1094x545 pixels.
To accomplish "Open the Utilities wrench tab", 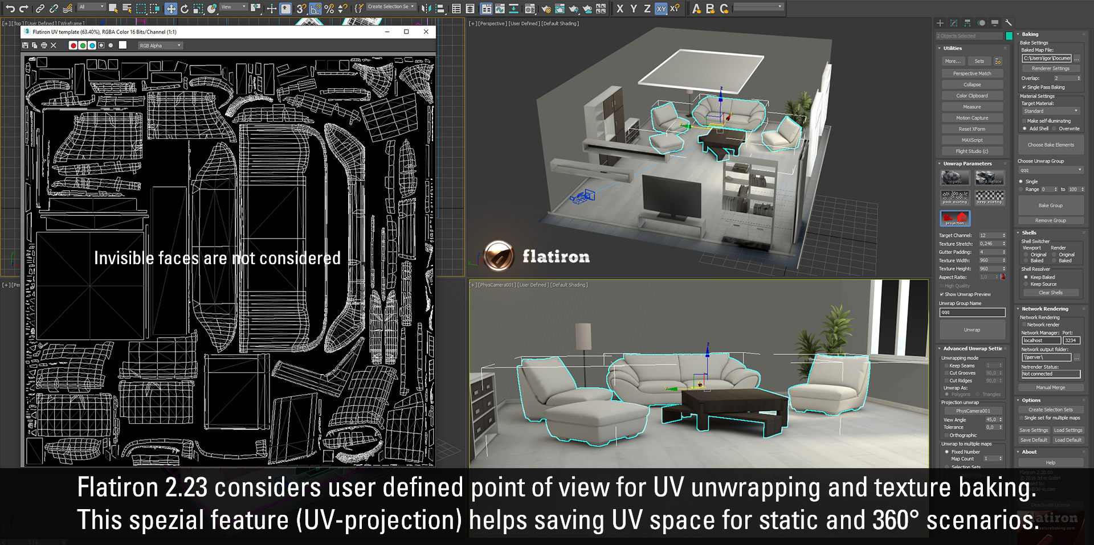I will [x=1009, y=23].
